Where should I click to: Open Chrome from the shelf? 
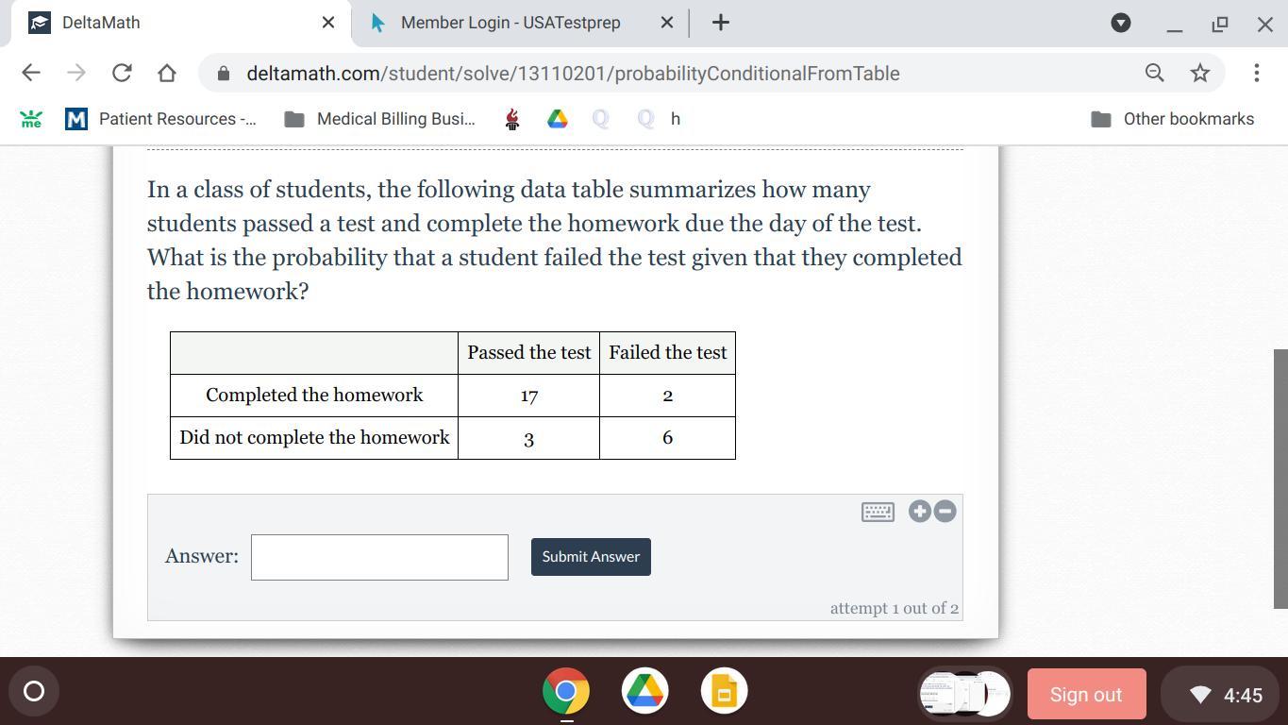point(566,692)
